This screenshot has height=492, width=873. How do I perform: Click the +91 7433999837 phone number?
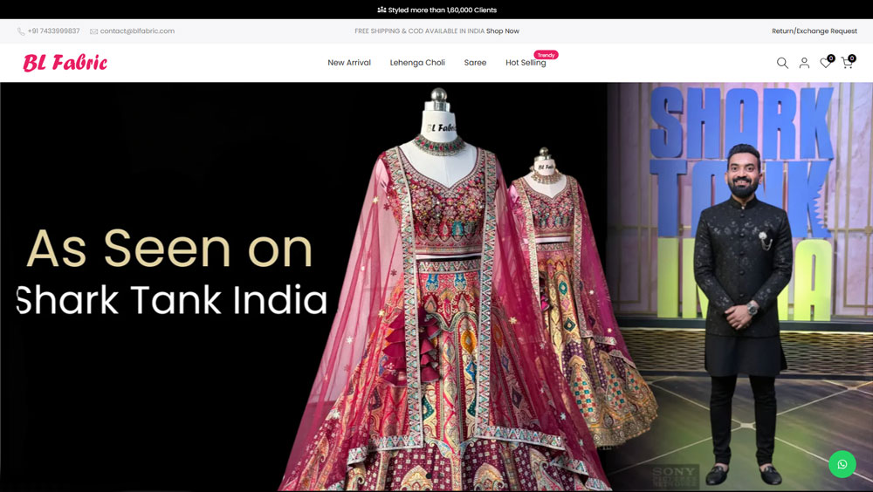[53, 31]
